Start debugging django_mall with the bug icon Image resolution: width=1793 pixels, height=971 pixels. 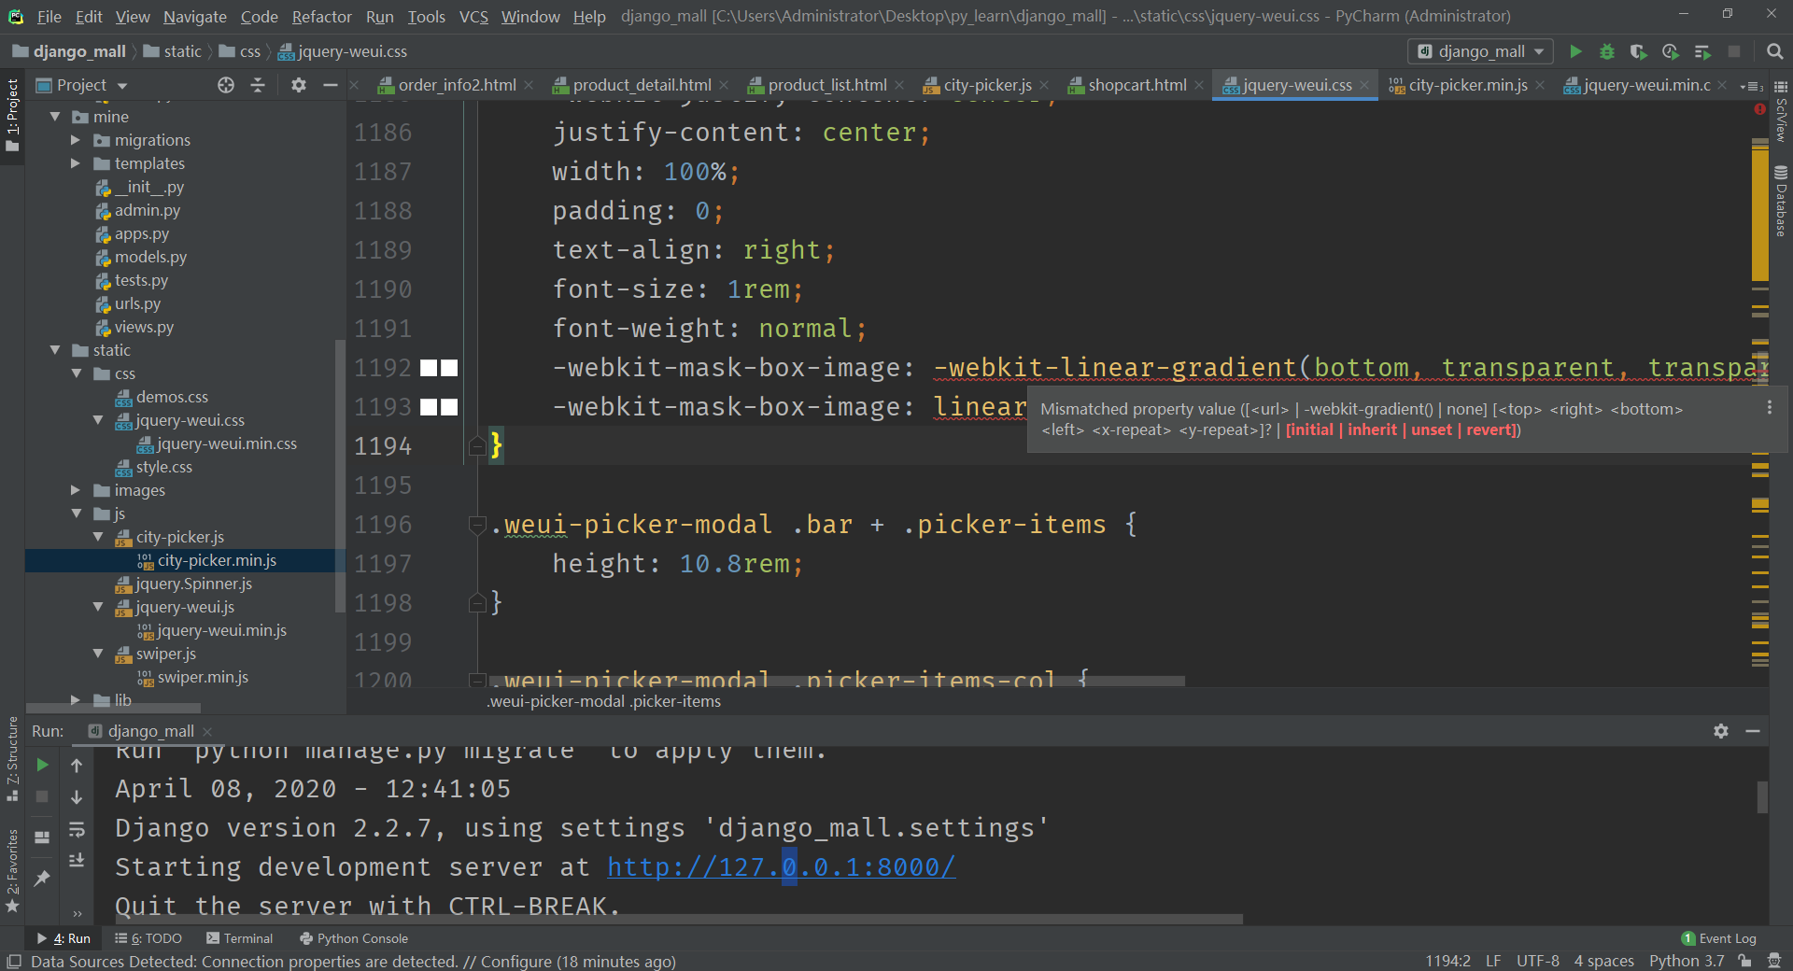1607,52
